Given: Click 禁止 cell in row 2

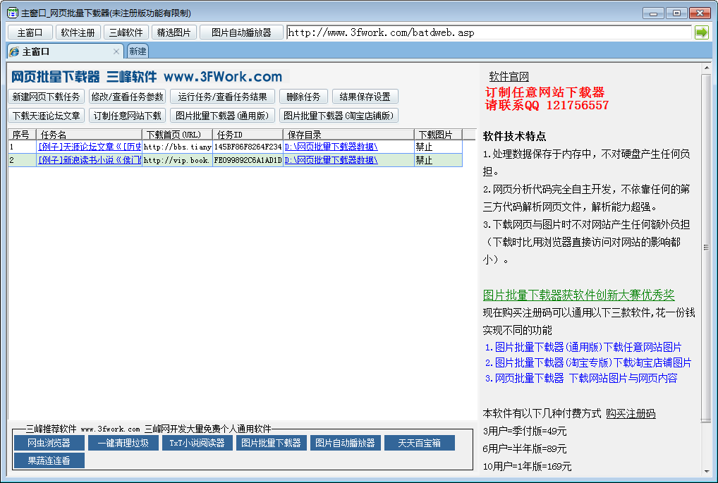Looking at the screenshot, I should point(438,160).
